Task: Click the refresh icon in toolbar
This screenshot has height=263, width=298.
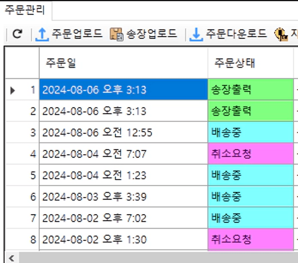Action: 17,34
